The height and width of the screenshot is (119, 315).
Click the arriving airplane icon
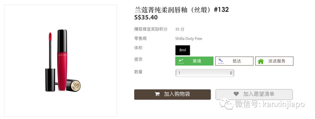(x=221, y=61)
